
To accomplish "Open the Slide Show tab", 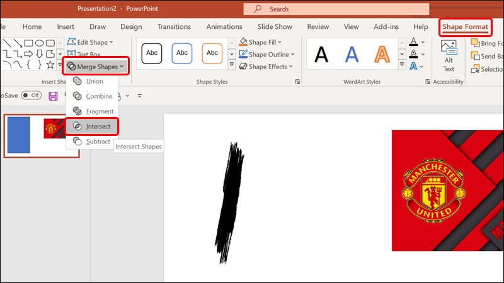I will coord(275,26).
